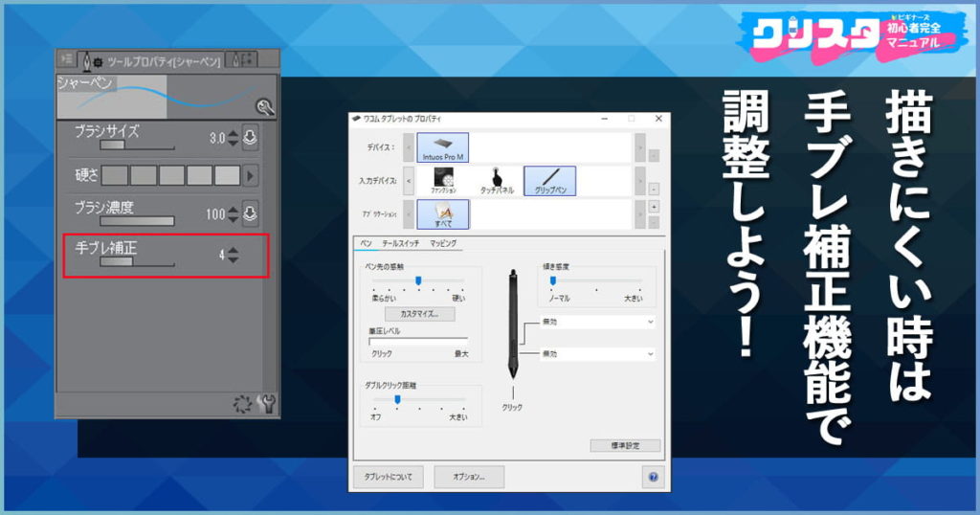Image resolution: width=980 pixels, height=515 pixels.
Task: Open the tool property panel menu icon
Action: click(x=66, y=59)
